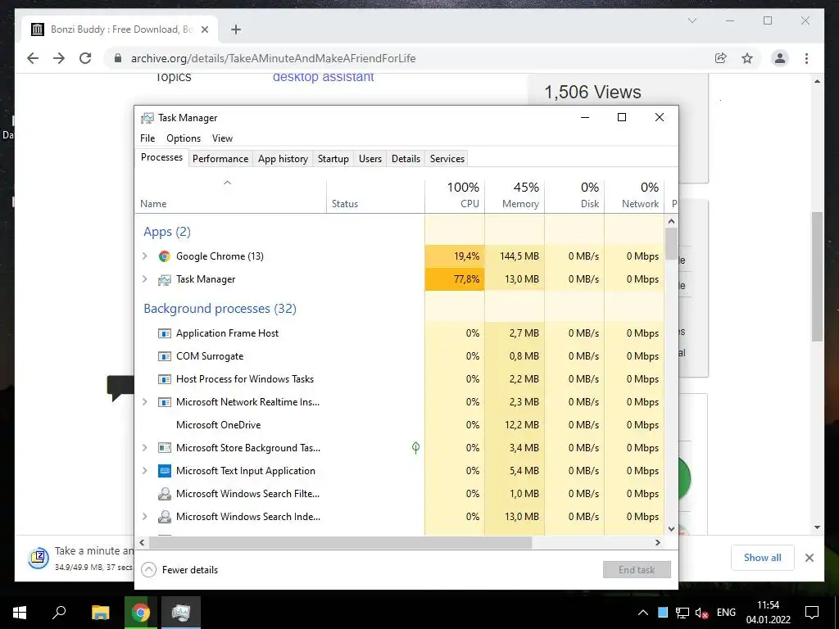Collapse Task Manager with Fewer details
839x629 pixels.
pyautogui.click(x=179, y=570)
